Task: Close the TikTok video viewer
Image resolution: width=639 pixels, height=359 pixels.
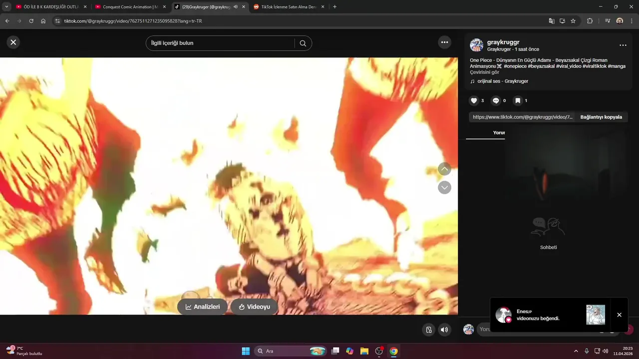Action: 13,42
